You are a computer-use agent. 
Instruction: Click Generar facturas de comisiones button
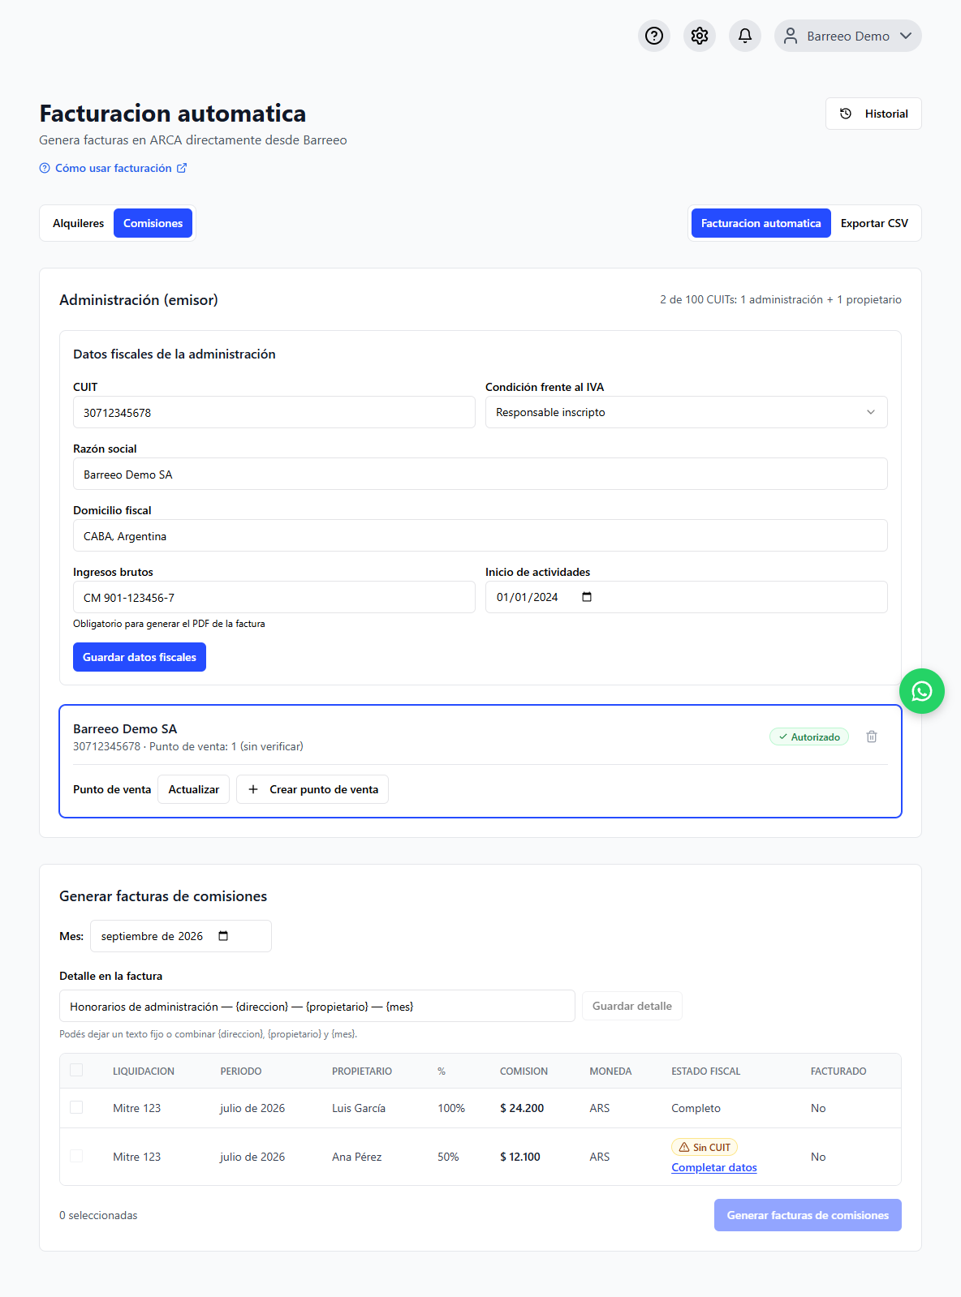pos(808,1215)
